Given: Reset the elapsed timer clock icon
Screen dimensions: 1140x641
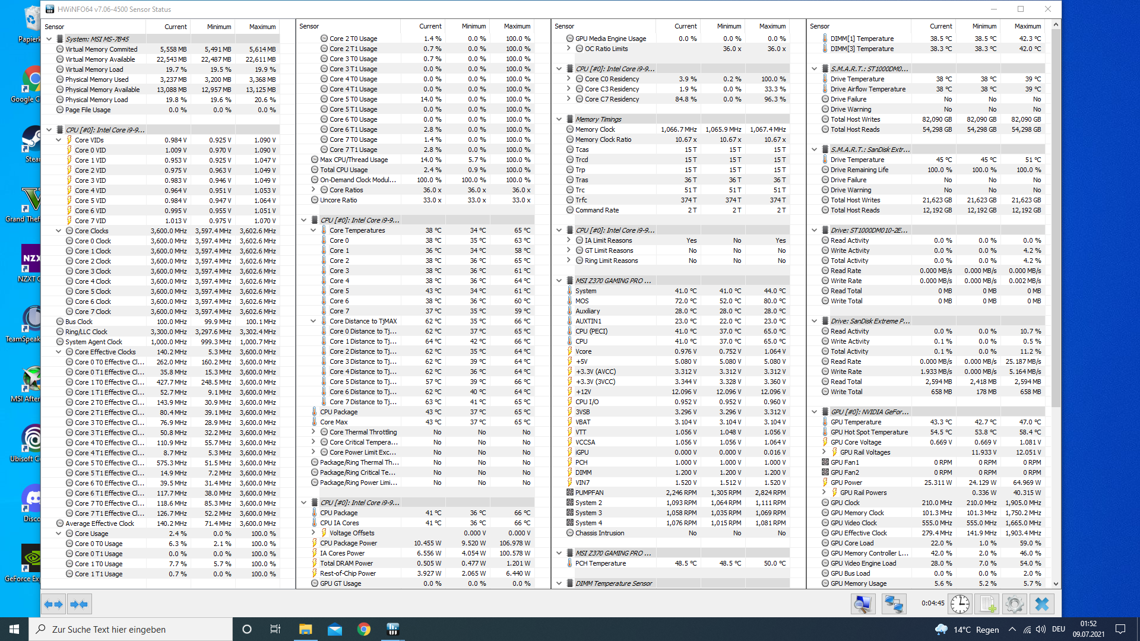Looking at the screenshot, I should click(959, 604).
